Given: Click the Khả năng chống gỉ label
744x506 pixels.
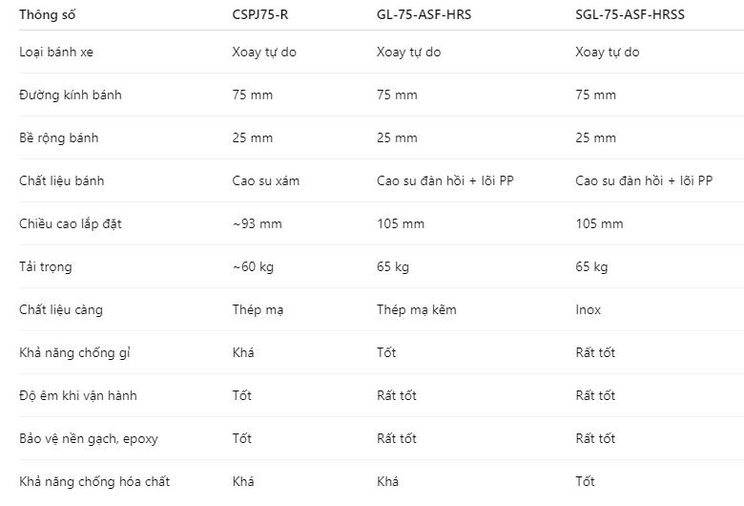Looking at the screenshot, I should pyautogui.click(x=74, y=352).
